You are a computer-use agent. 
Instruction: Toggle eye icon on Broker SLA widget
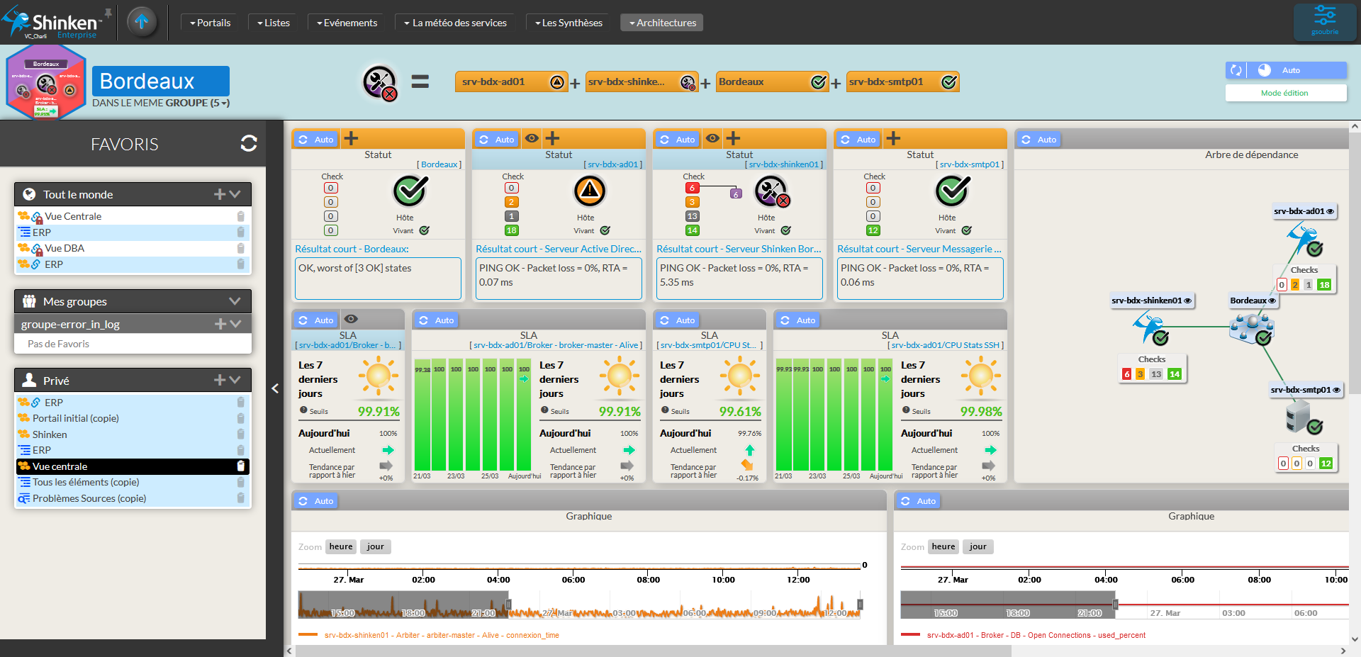point(351,320)
